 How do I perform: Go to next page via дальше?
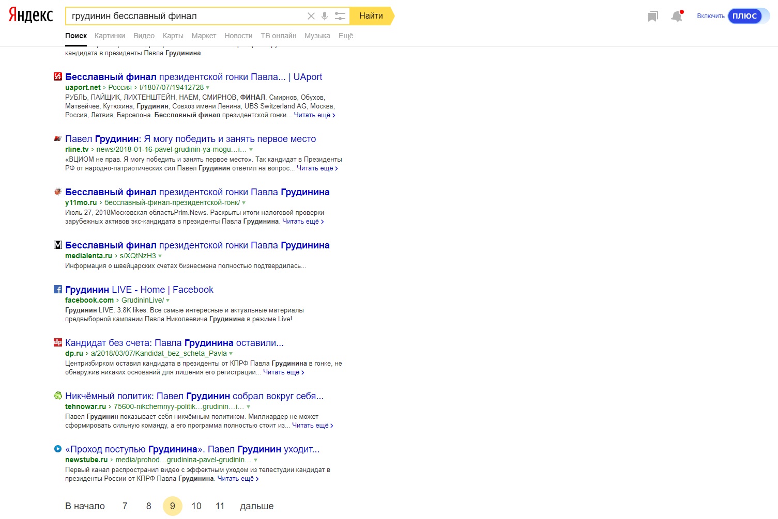[257, 506]
